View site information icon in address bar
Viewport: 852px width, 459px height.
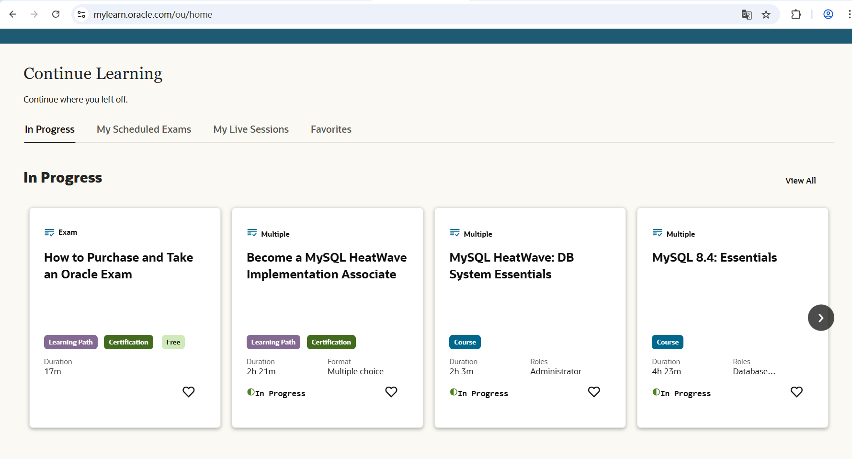click(x=82, y=14)
